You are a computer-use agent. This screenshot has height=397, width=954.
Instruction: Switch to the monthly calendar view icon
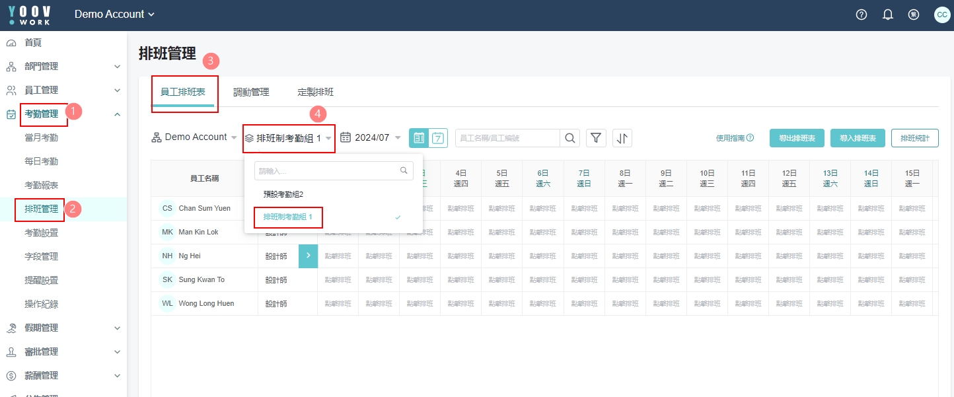click(418, 137)
